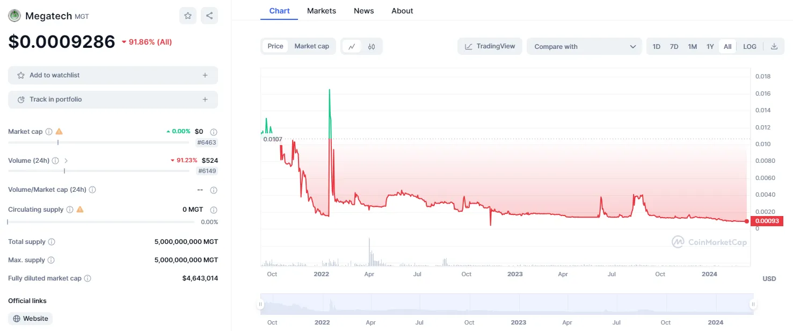Click Fully diluted market cap info icon
Image resolution: width=793 pixels, height=331 pixels.
coord(88,278)
